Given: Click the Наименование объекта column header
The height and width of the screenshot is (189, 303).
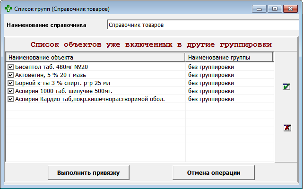Looking at the screenshot, I should pos(95,57).
